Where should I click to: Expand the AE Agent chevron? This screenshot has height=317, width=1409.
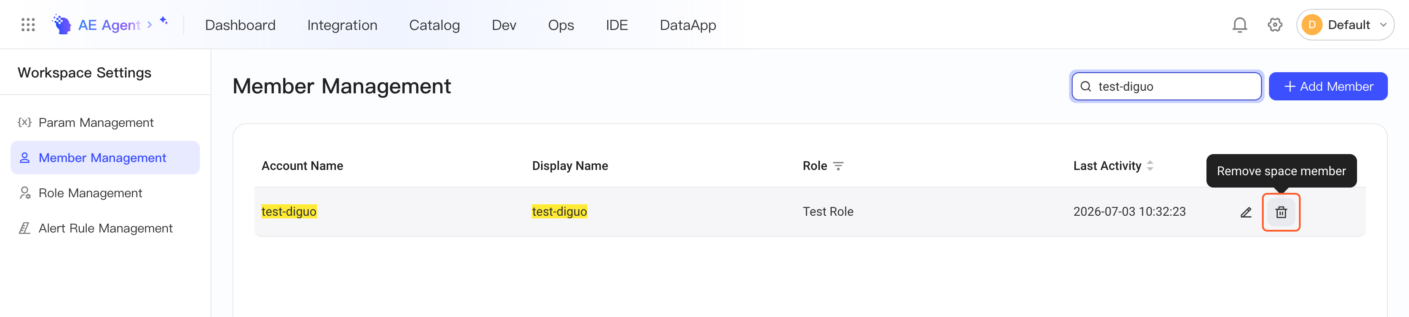pyautogui.click(x=149, y=25)
